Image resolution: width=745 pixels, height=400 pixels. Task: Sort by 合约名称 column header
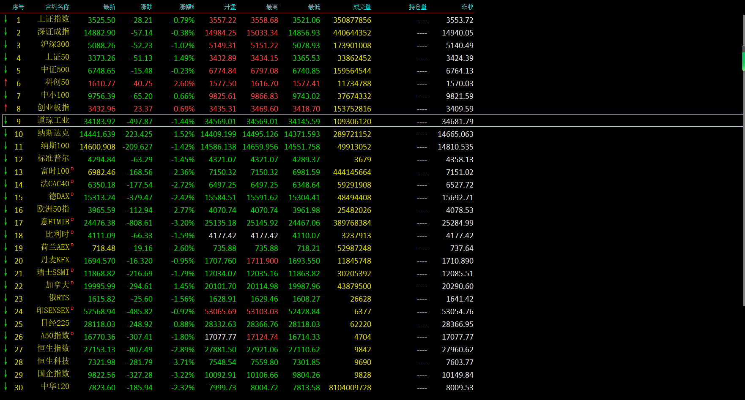pyautogui.click(x=57, y=7)
